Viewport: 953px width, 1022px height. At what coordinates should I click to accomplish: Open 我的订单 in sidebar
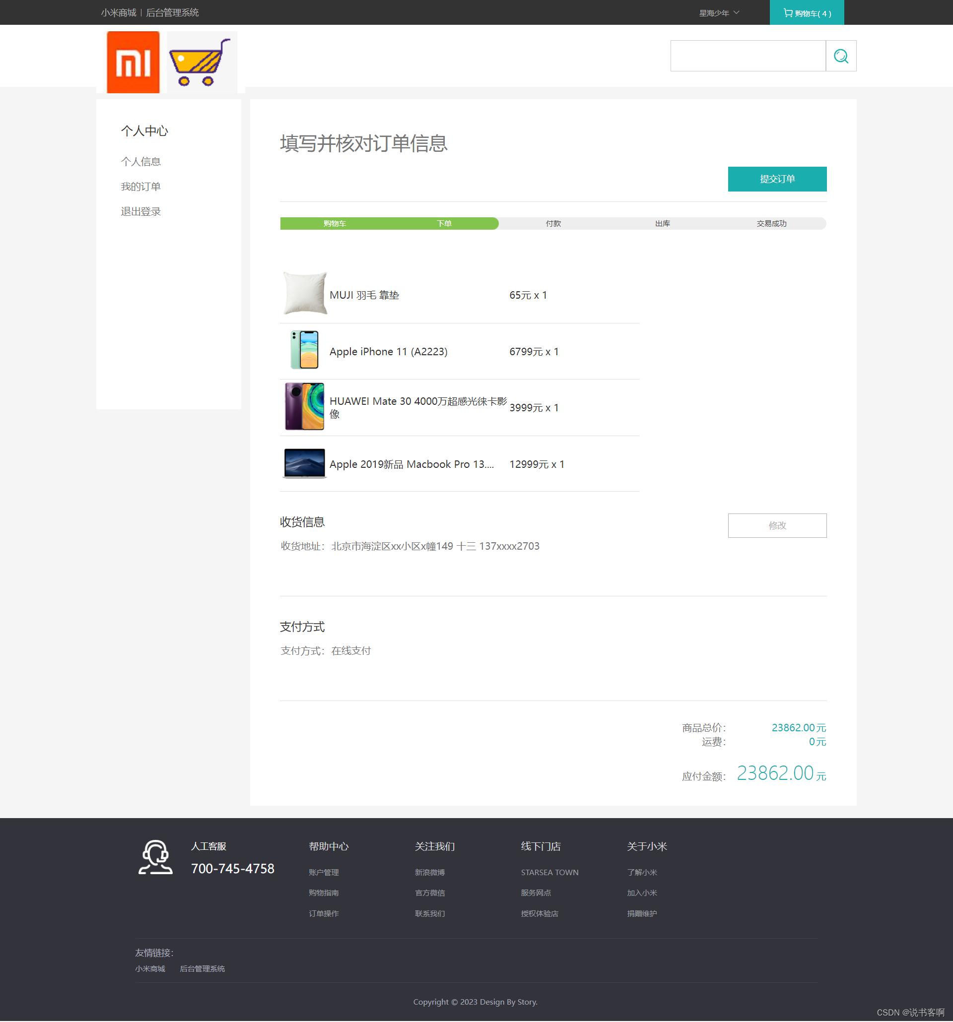141,187
